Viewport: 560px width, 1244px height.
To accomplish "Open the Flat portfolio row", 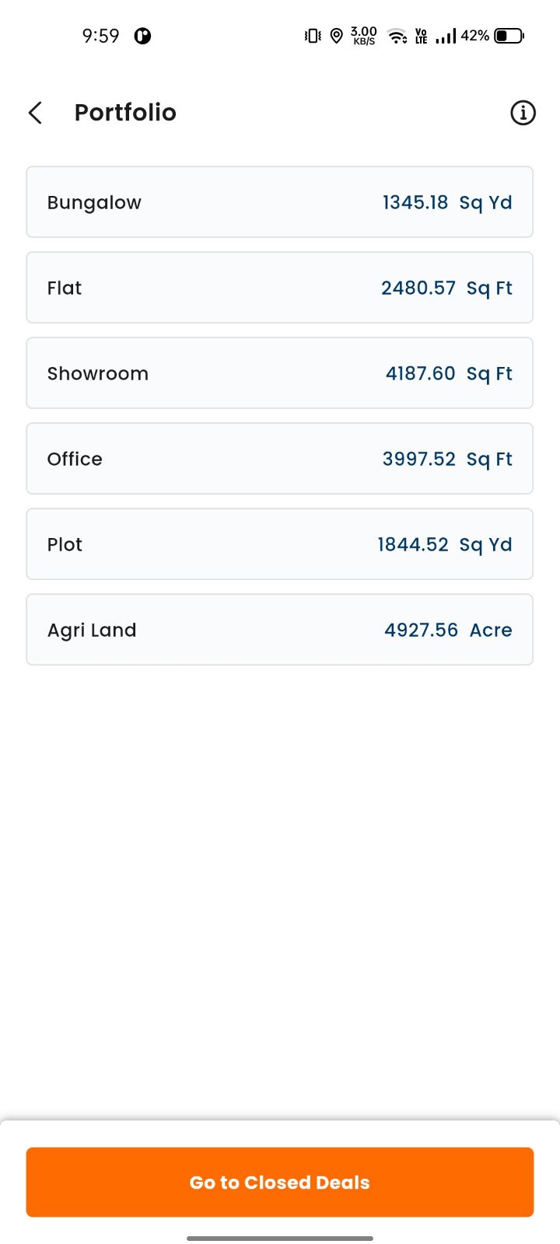I will click(279, 288).
